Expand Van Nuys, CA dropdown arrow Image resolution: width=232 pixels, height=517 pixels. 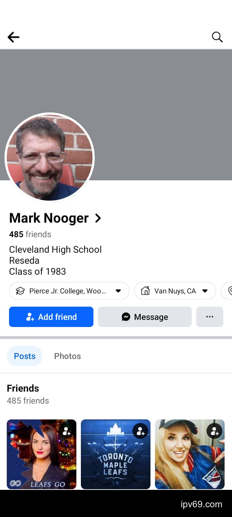tap(205, 291)
